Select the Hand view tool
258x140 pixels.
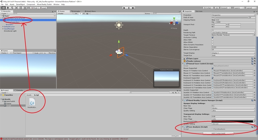point(4,8)
